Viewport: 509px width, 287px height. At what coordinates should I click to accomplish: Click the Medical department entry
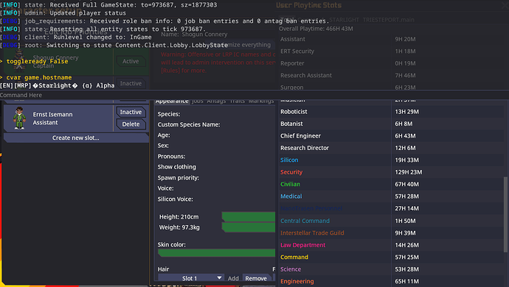291,196
